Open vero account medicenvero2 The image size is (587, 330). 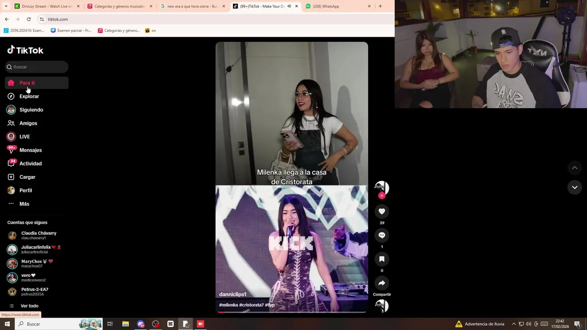pyautogui.click(x=37, y=278)
